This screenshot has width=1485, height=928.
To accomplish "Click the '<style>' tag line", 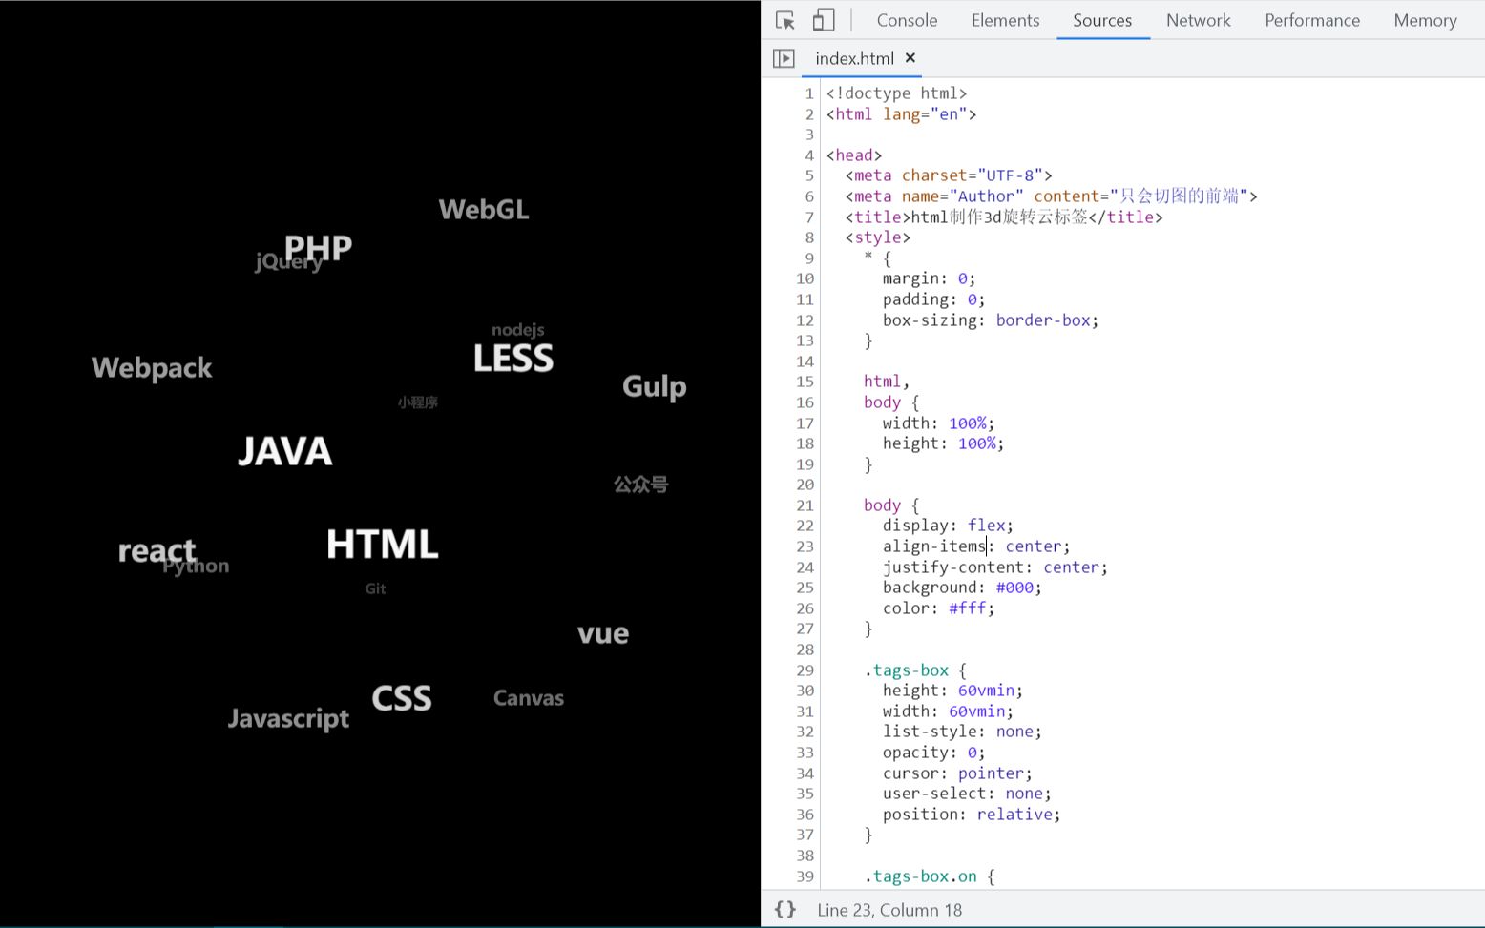I will [878, 237].
